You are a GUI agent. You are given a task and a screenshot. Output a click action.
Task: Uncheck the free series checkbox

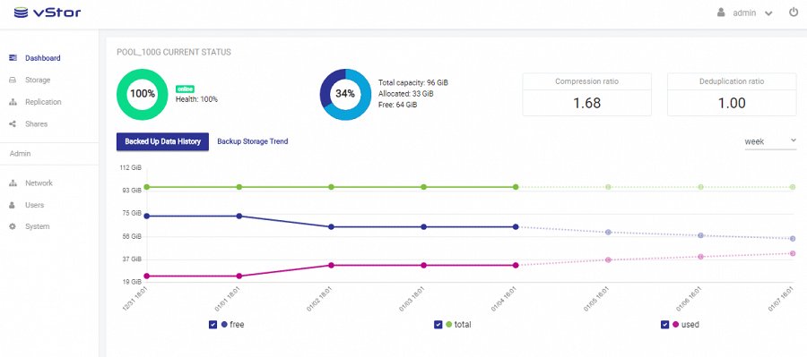213,325
